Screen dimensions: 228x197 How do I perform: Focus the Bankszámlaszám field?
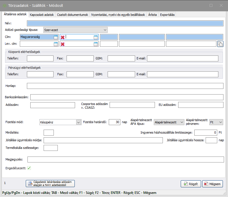127,97
